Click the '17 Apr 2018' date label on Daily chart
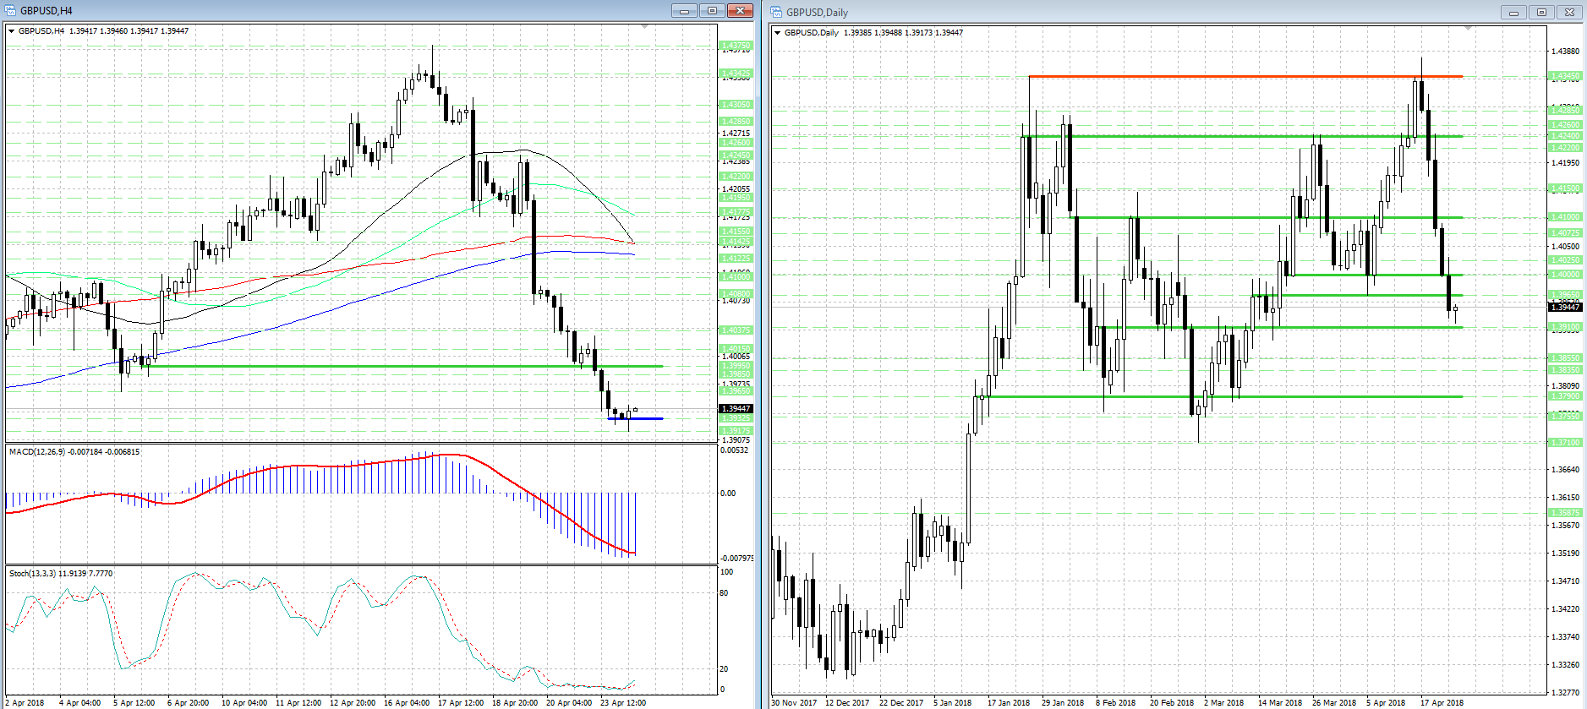 coord(1442,703)
